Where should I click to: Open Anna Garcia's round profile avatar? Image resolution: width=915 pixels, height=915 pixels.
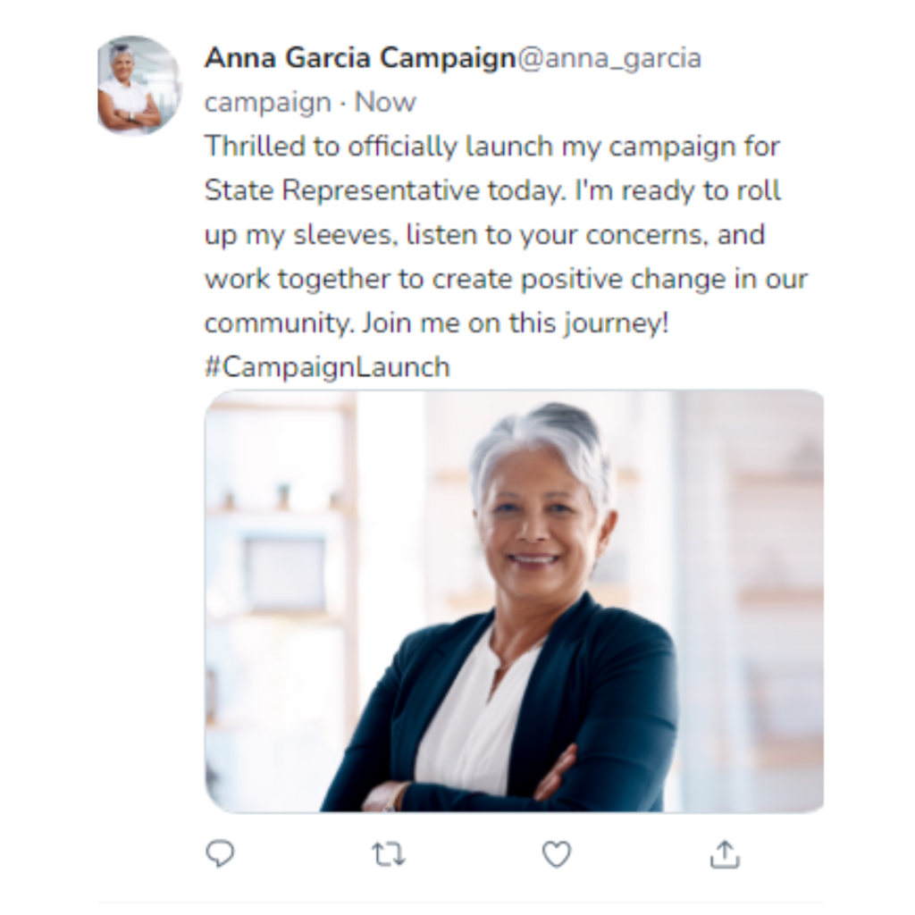[x=139, y=86]
